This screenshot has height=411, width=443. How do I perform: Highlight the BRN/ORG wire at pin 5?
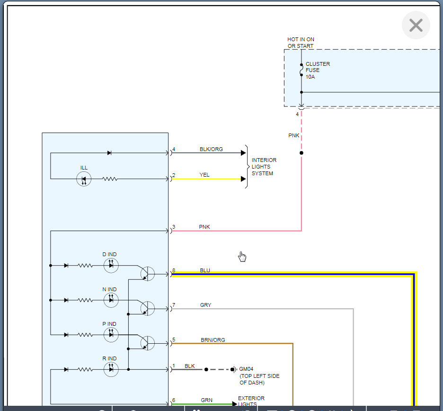pos(231,343)
